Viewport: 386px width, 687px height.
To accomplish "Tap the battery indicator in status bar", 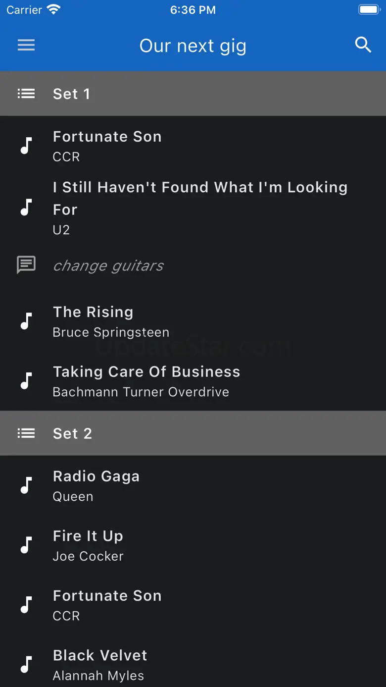I will (369, 10).
